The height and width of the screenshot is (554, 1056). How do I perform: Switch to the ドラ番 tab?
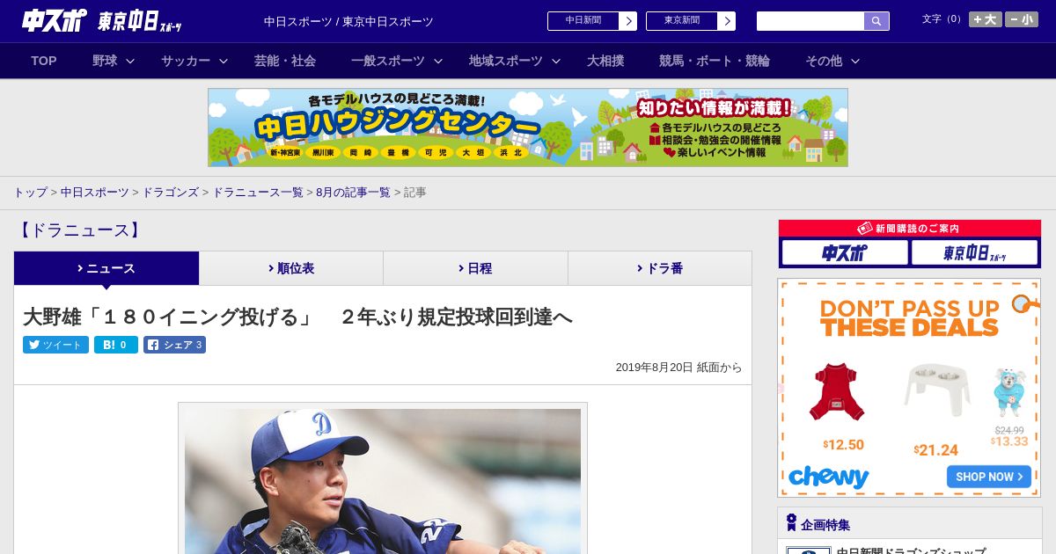[660, 268]
